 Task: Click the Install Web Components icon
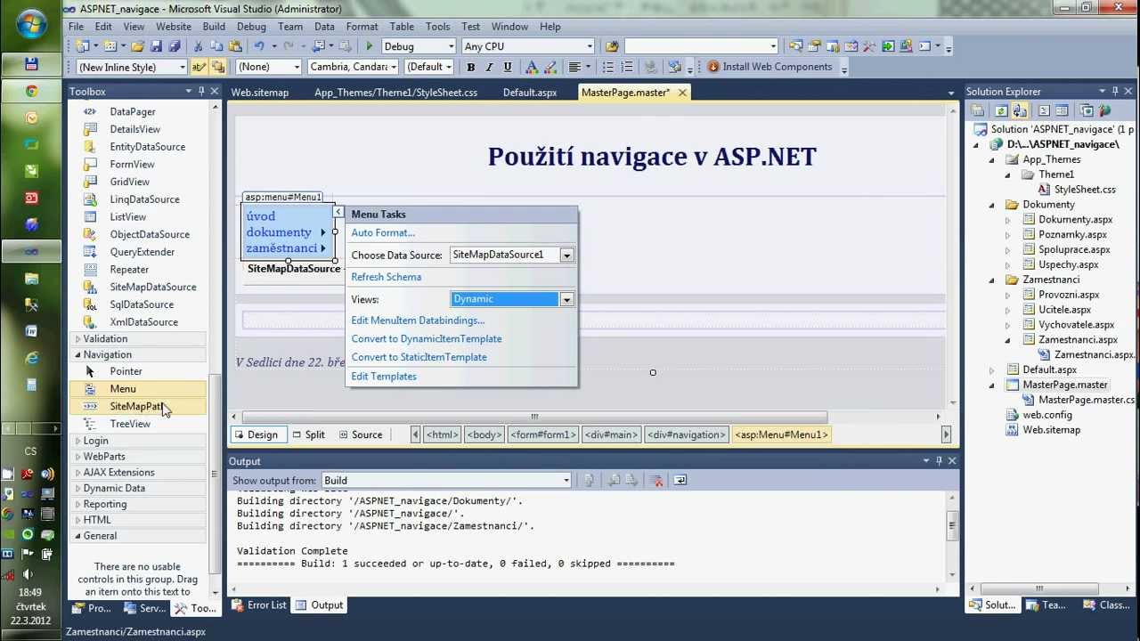(x=713, y=67)
